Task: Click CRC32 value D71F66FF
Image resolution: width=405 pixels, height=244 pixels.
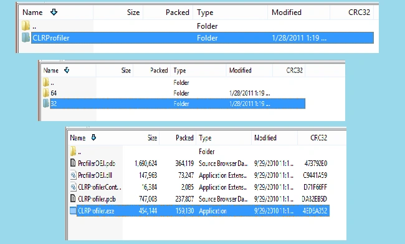Action: [x=315, y=187]
